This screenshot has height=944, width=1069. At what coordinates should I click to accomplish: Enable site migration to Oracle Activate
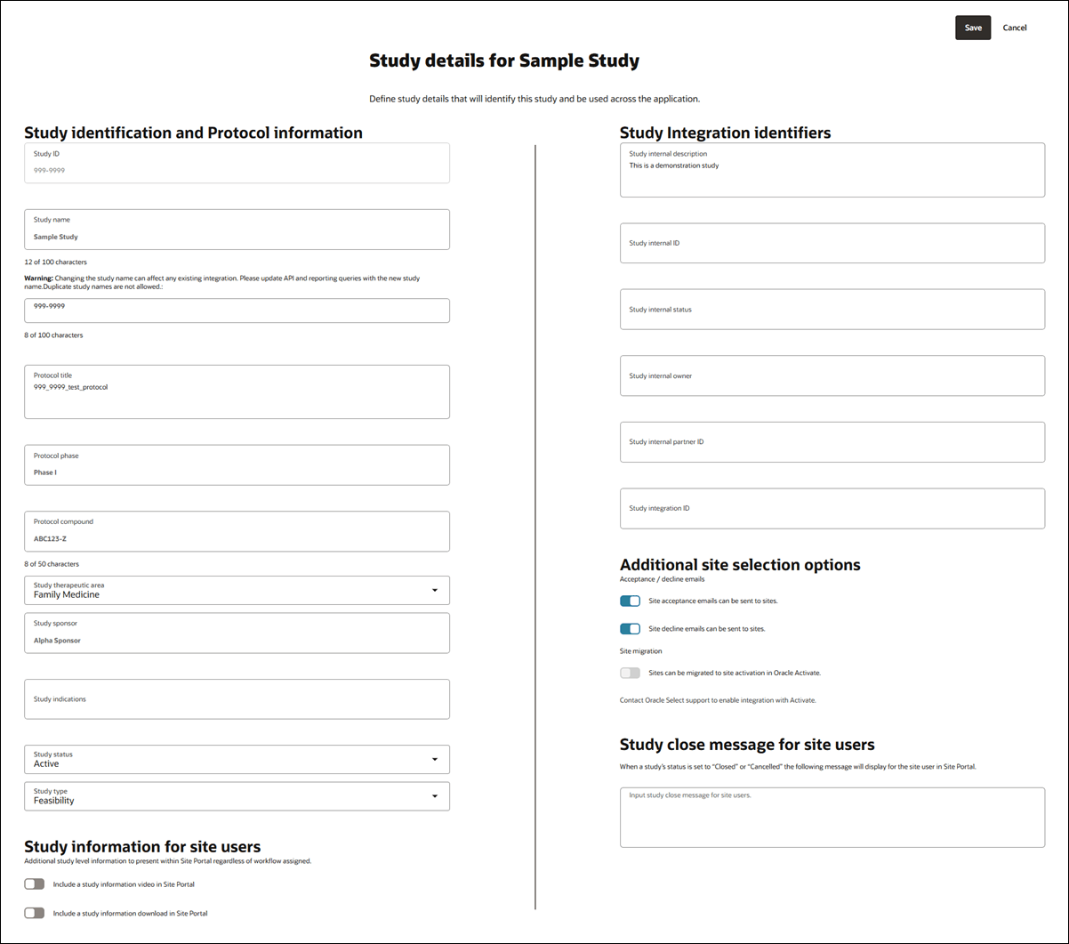[630, 673]
